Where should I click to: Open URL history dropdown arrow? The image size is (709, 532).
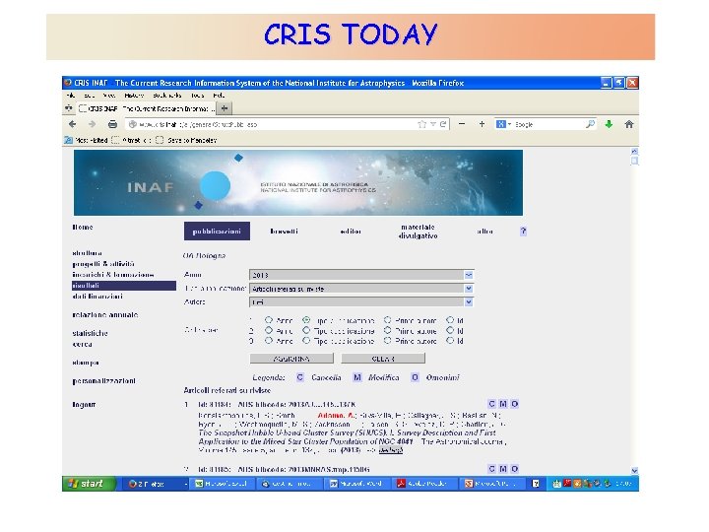(432, 124)
